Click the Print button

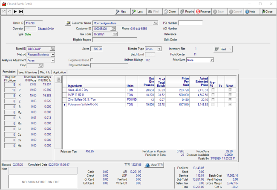(x=223, y=49)
